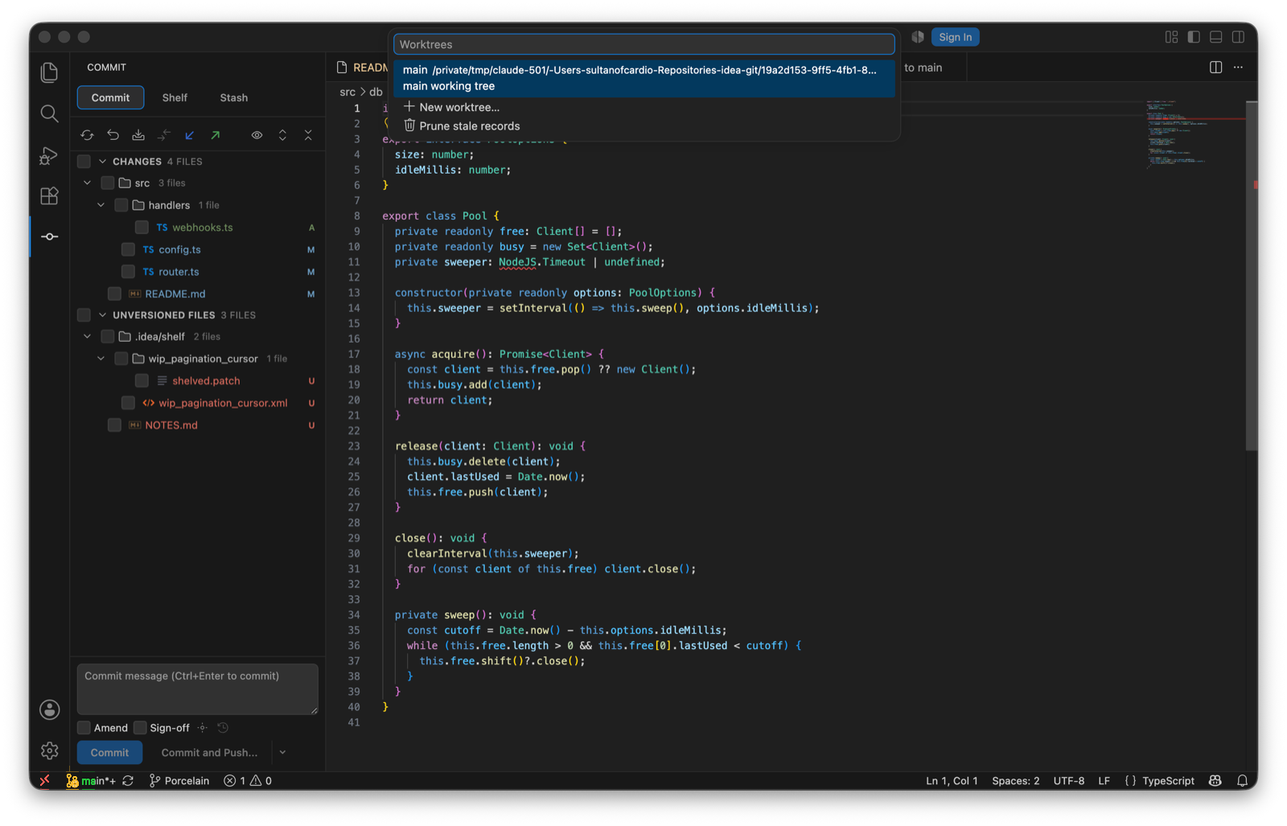The width and height of the screenshot is (1287, 826).
Task: Click the Expand All tree icon
Action: point(282,135)
